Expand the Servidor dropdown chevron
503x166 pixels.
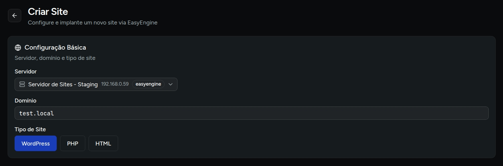[x=171, y=84]
